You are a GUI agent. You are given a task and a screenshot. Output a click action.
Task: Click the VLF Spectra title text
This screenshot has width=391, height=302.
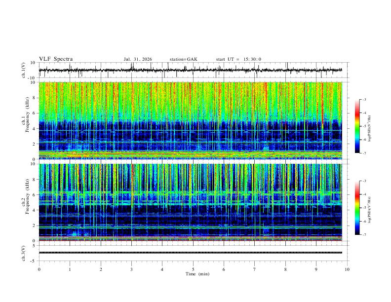point(56,59)
